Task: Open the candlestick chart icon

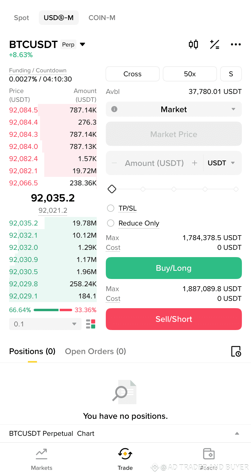Action: click(193, 45)
